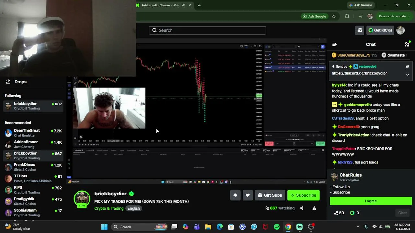Open the channel points balance showing 50
The image size is (415, 233).
tap(339, 213)
